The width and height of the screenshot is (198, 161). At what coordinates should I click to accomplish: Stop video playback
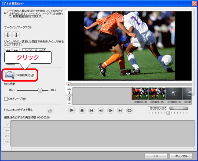(82, 111)
